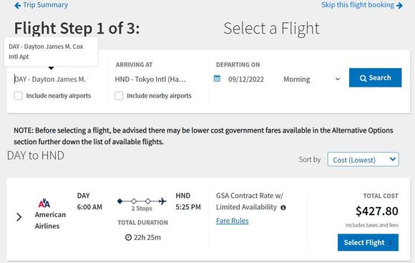Open the calendar icon for departure date
Screen dimensions: 415x263
217,79
